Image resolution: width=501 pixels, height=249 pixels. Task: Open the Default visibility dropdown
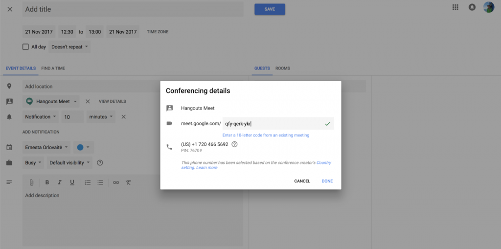[69, 163]
